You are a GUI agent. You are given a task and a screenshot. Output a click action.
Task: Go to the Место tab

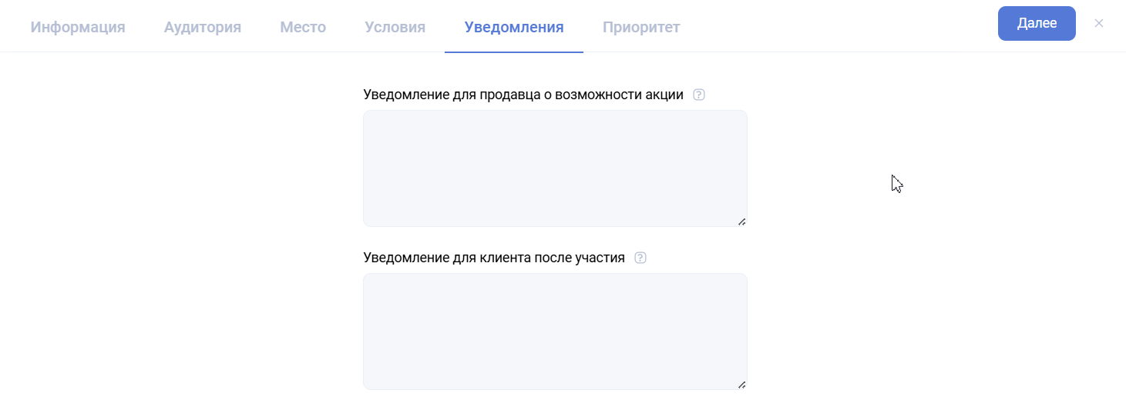tap(303, 28)
